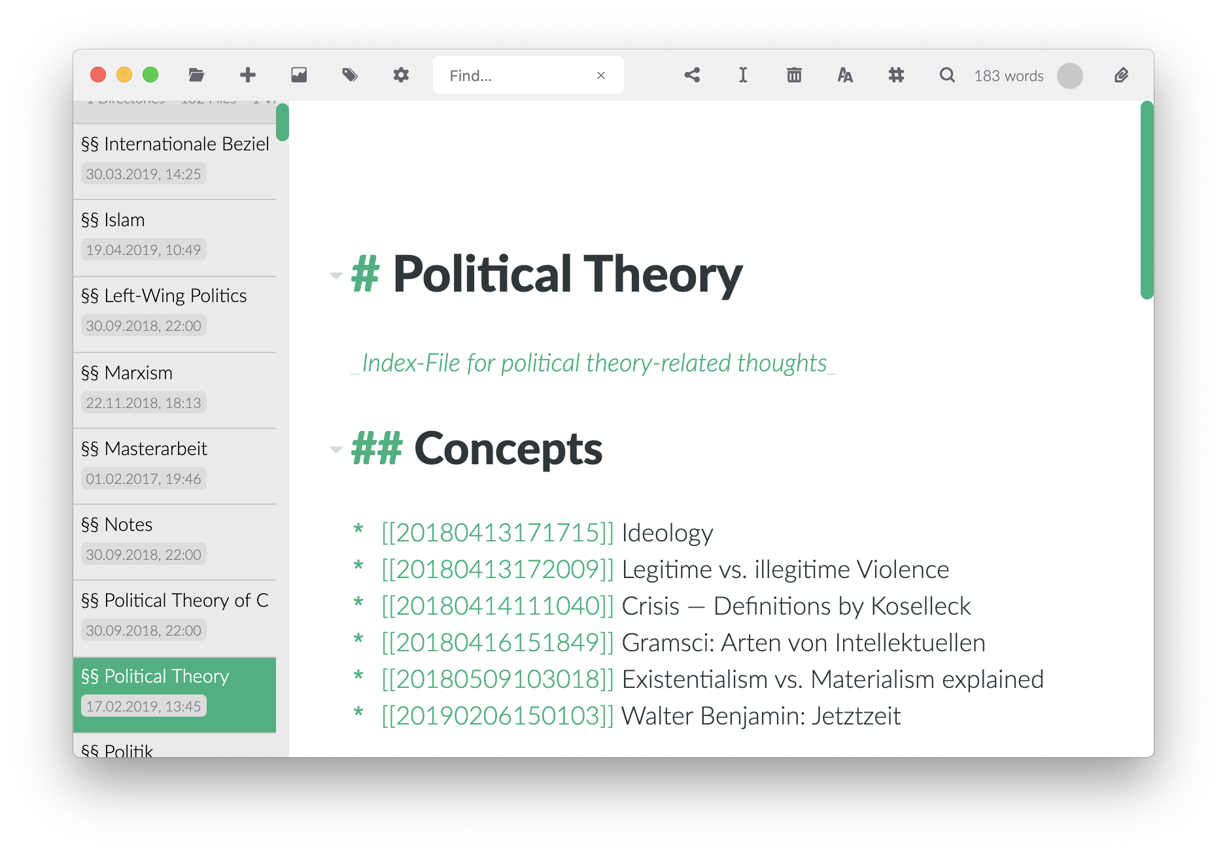1227x854 pixels.
Task: Select the highlighted Political Theory file
Action: [x=175, y=694]
